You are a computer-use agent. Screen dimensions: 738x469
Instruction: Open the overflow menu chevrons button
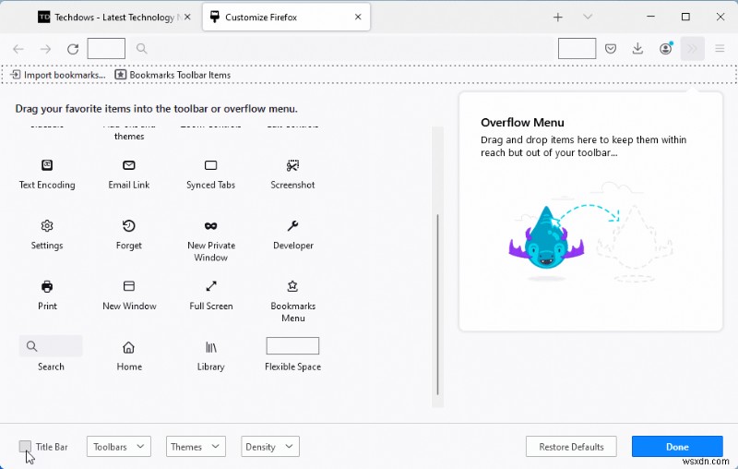point(693,49)
